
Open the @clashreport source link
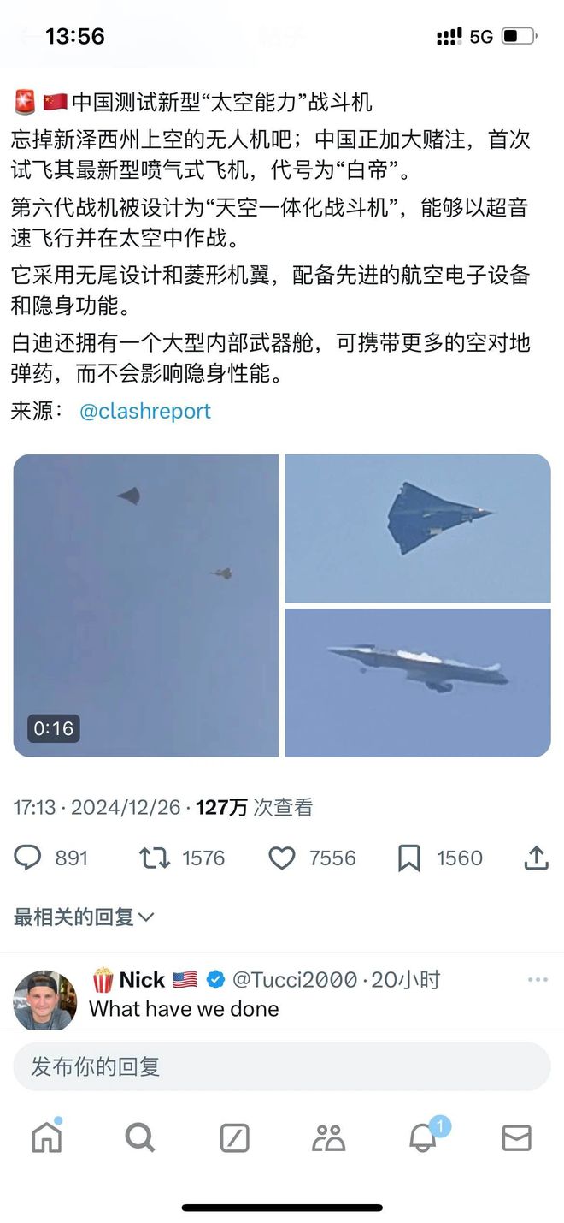click(144, 411)
